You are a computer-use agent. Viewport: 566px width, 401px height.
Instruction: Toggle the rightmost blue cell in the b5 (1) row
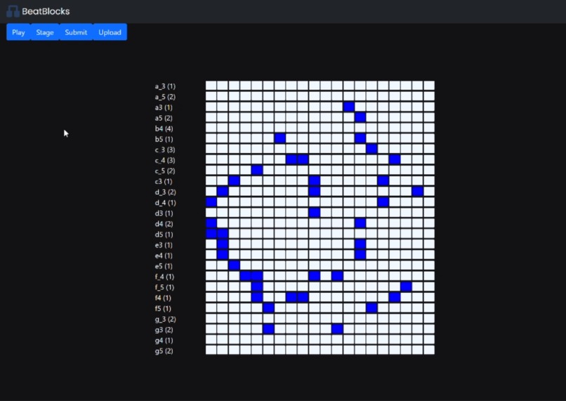[x=360, y=138]
